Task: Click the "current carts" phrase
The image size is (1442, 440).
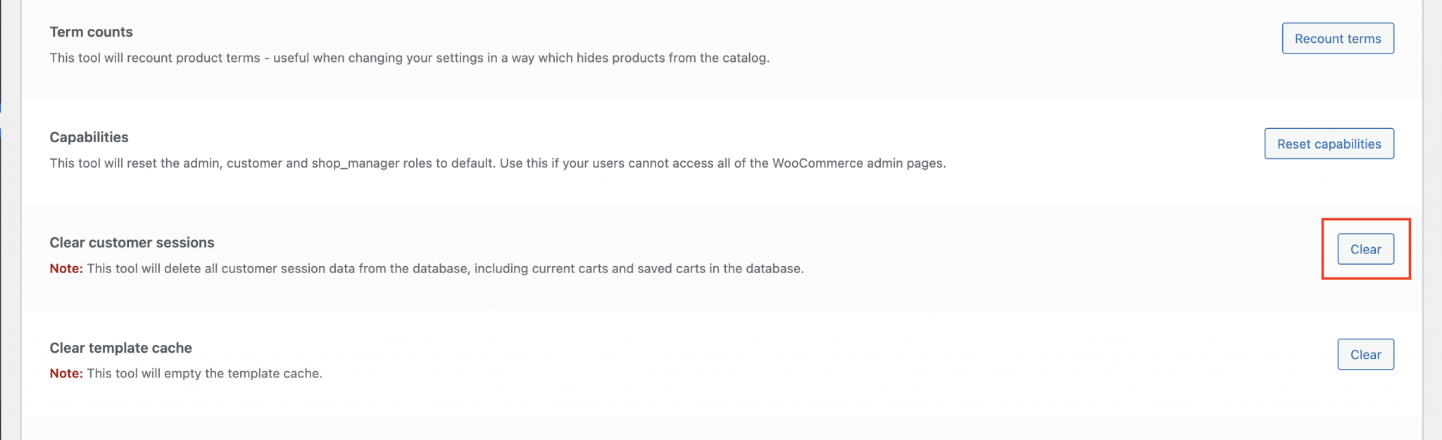Action: click(x=570, y=268)
